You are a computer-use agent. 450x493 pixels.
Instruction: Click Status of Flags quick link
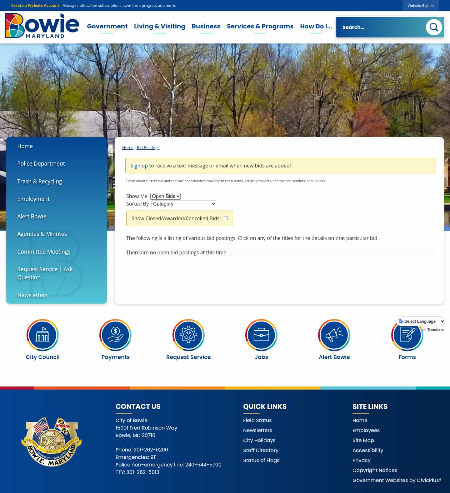[261, 460]
